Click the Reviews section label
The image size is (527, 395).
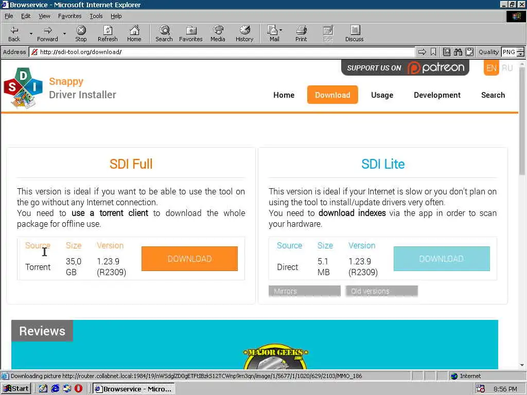[42, 331]
